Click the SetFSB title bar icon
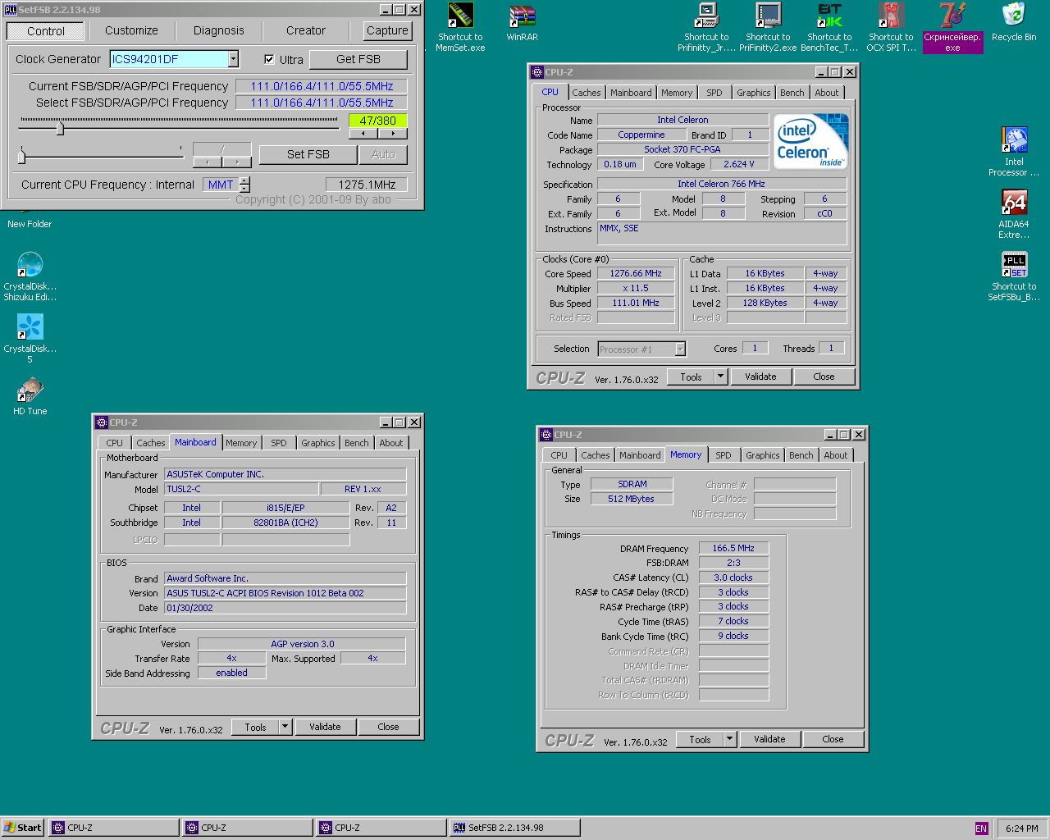The image size is (1050, 840). pos(11,10)
